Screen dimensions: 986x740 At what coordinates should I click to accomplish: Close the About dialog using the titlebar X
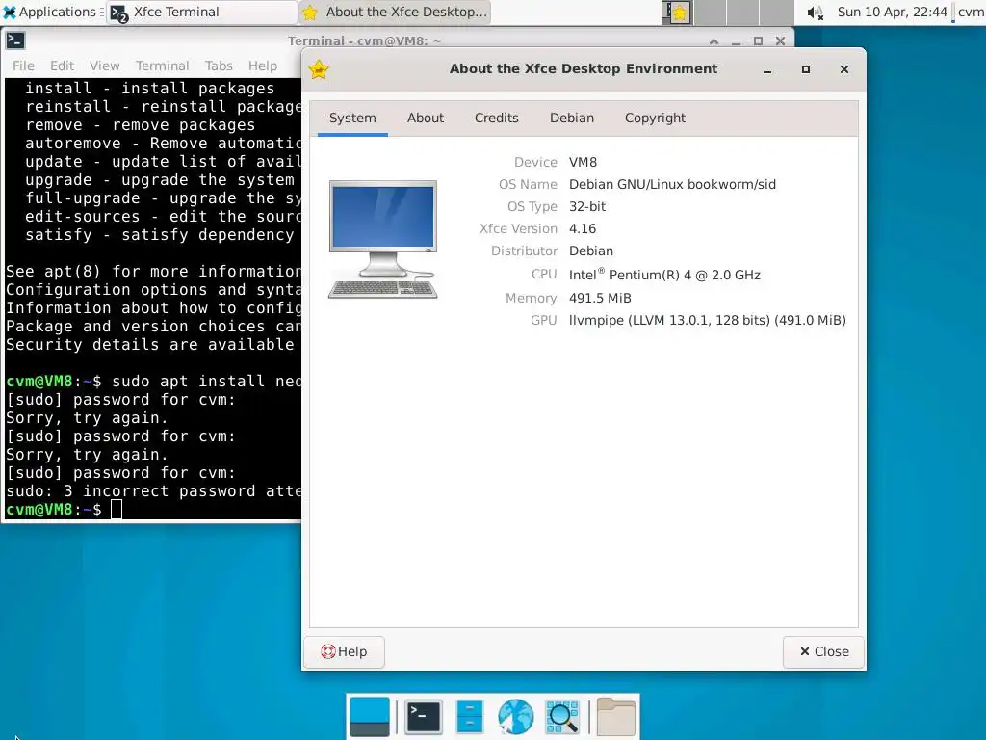pos(844,69)
